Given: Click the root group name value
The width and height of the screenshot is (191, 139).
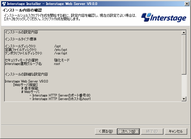Looking at the screenshot, I should [x=57, y=64].
